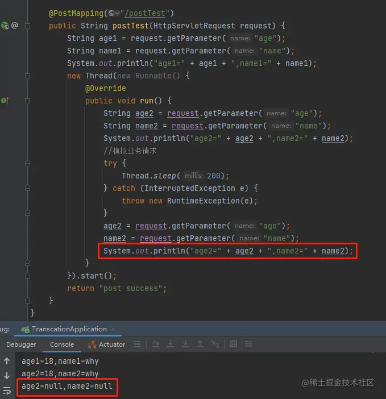The width and height of the screenshot is (386, 399).
Task: Click the @Override annotation
Action: [x=106, y=88]
